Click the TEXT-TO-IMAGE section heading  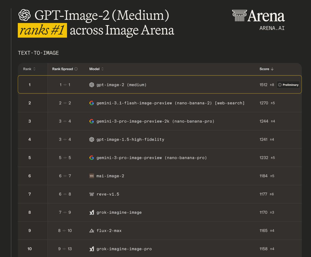tap(38, 53)
